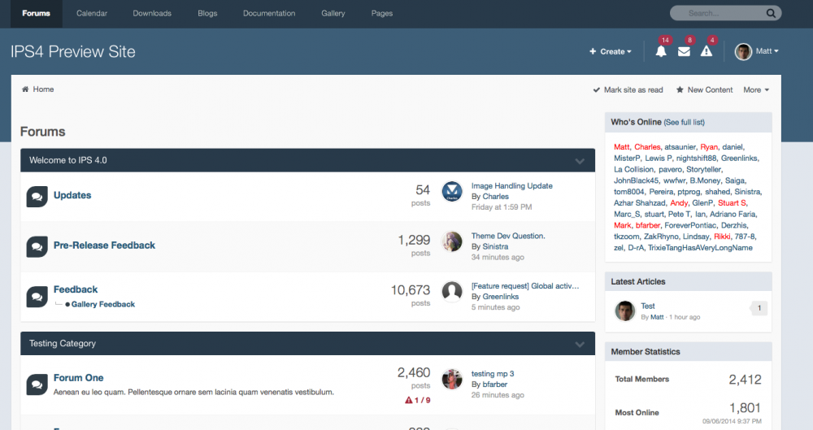Click the Updates forum speech bubble icon
Viewport: 813px width, 430px height.
[37, 197]
